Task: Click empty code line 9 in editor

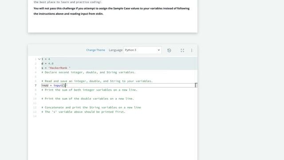Action: pyautogui.click(x=118, y=94)
